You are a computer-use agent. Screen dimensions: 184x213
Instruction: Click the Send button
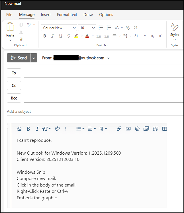pyautogui.click(x=19, y=58)
